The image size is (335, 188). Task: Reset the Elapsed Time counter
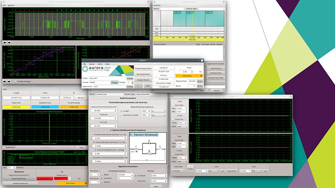(x=200, y=81)
